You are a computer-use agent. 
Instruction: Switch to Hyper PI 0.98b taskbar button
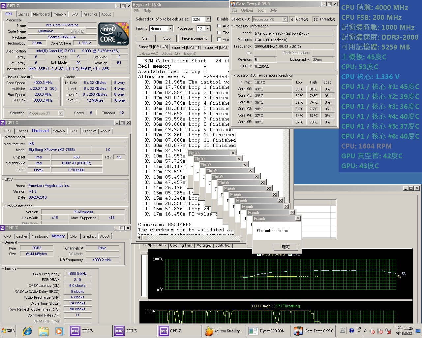pyautogui.click(x=268, y=331)
